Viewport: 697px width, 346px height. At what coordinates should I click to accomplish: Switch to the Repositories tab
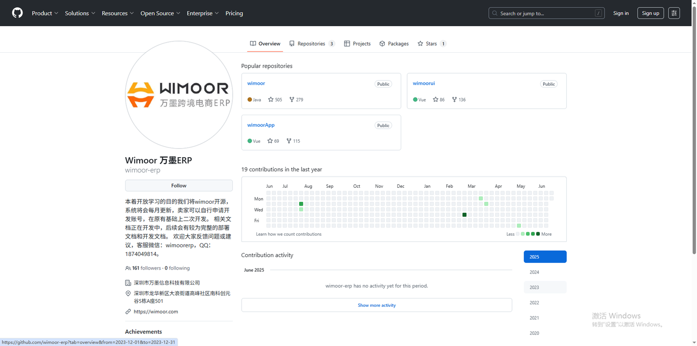[312, 44]
